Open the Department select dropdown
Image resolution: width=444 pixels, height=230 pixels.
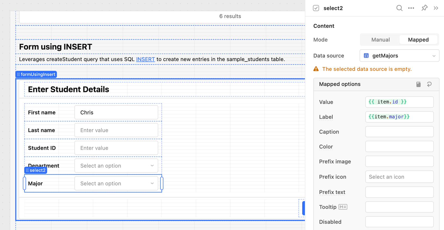tap(116, 166)
